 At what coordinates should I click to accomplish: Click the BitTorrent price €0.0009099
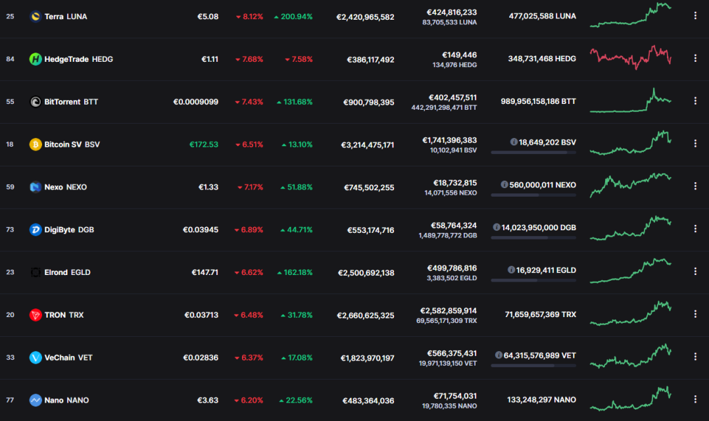click(196, 102)
